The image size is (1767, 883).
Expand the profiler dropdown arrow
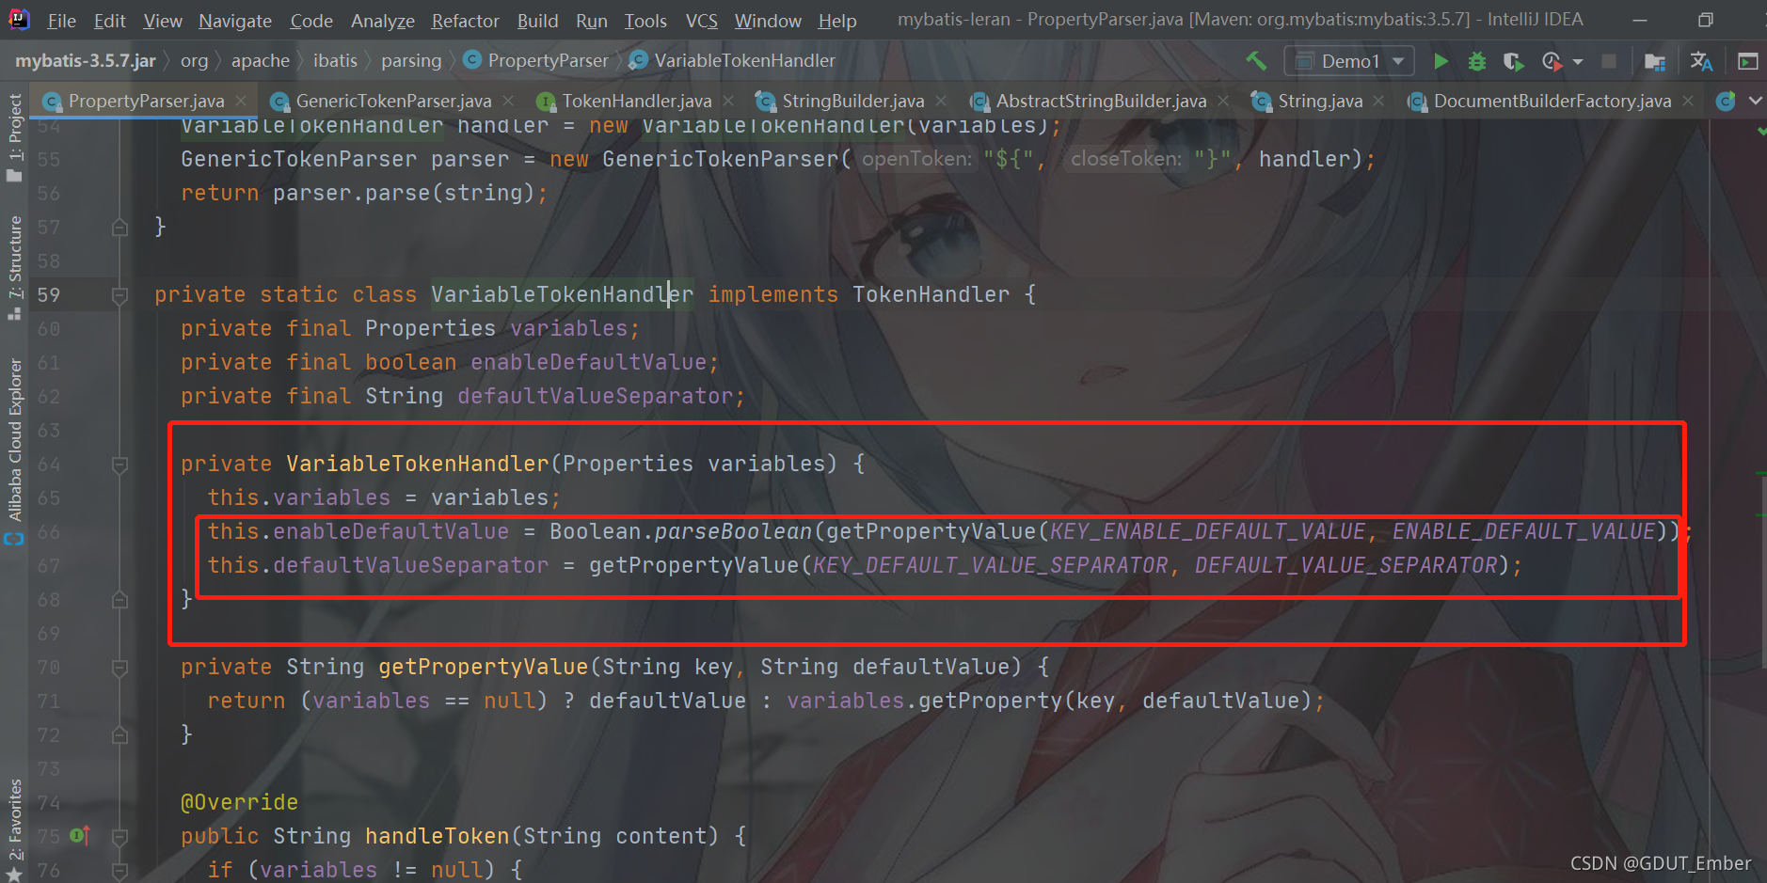click(1578, 62)
